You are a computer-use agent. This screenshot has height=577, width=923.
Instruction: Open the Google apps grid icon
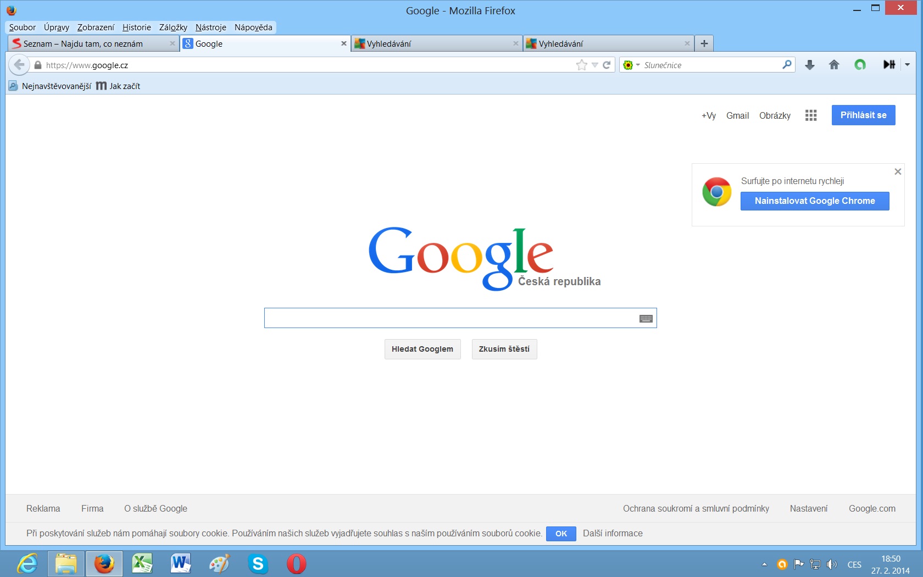pyautogui.click(x=811, y=115)
